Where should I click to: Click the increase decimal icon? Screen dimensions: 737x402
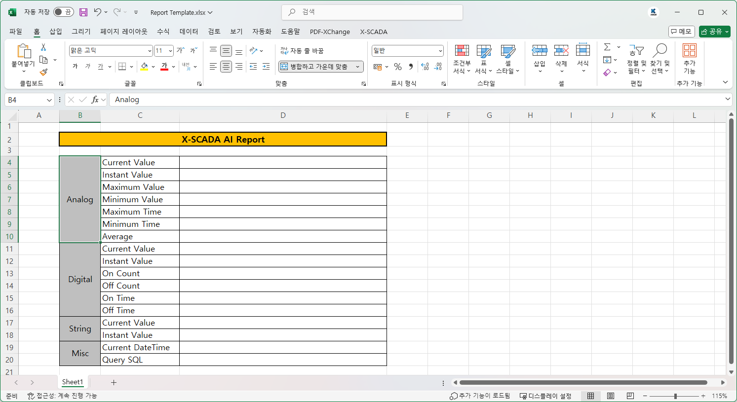(425, 67)
